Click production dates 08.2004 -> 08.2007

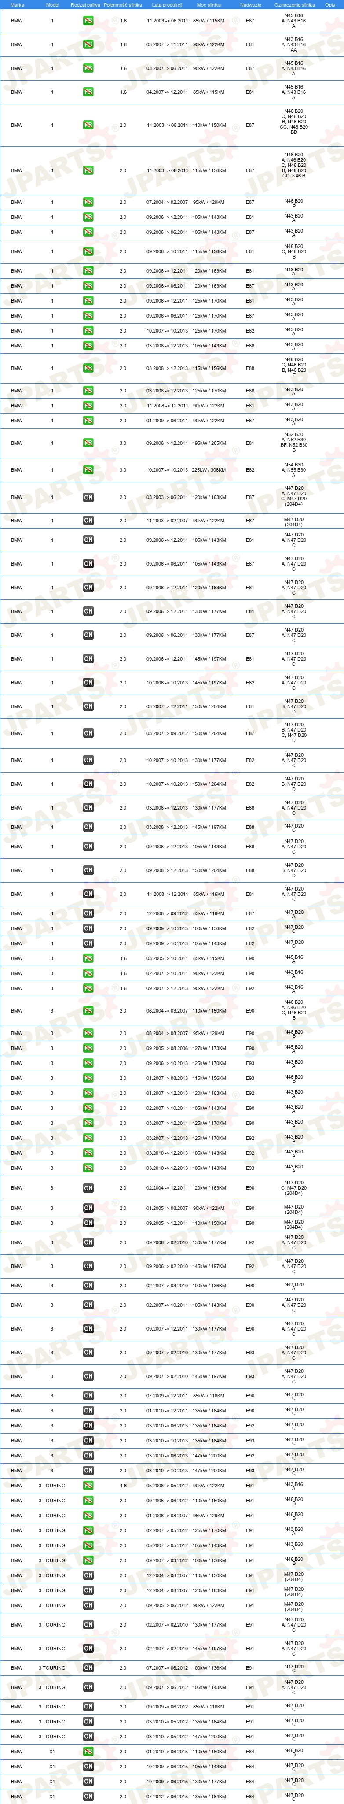coord(167,1034)
